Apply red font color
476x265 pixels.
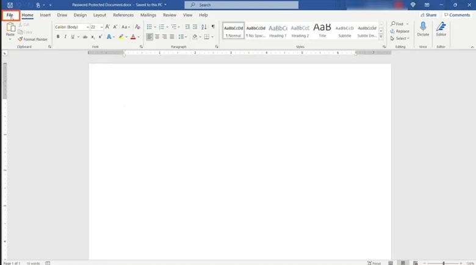[133, 37]
